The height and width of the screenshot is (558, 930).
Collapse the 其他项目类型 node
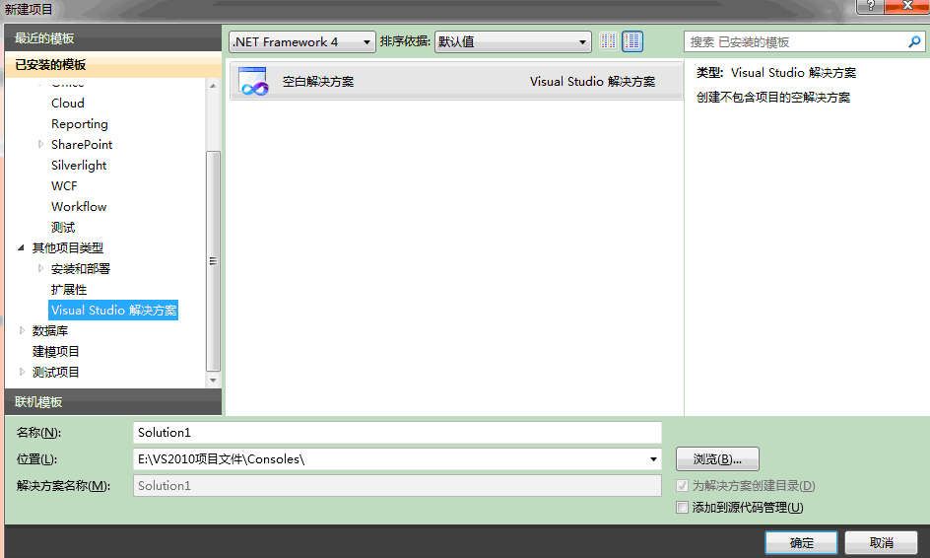21,247
